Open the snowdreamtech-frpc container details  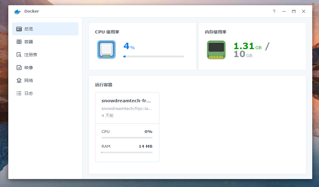(x=126, y=100)
